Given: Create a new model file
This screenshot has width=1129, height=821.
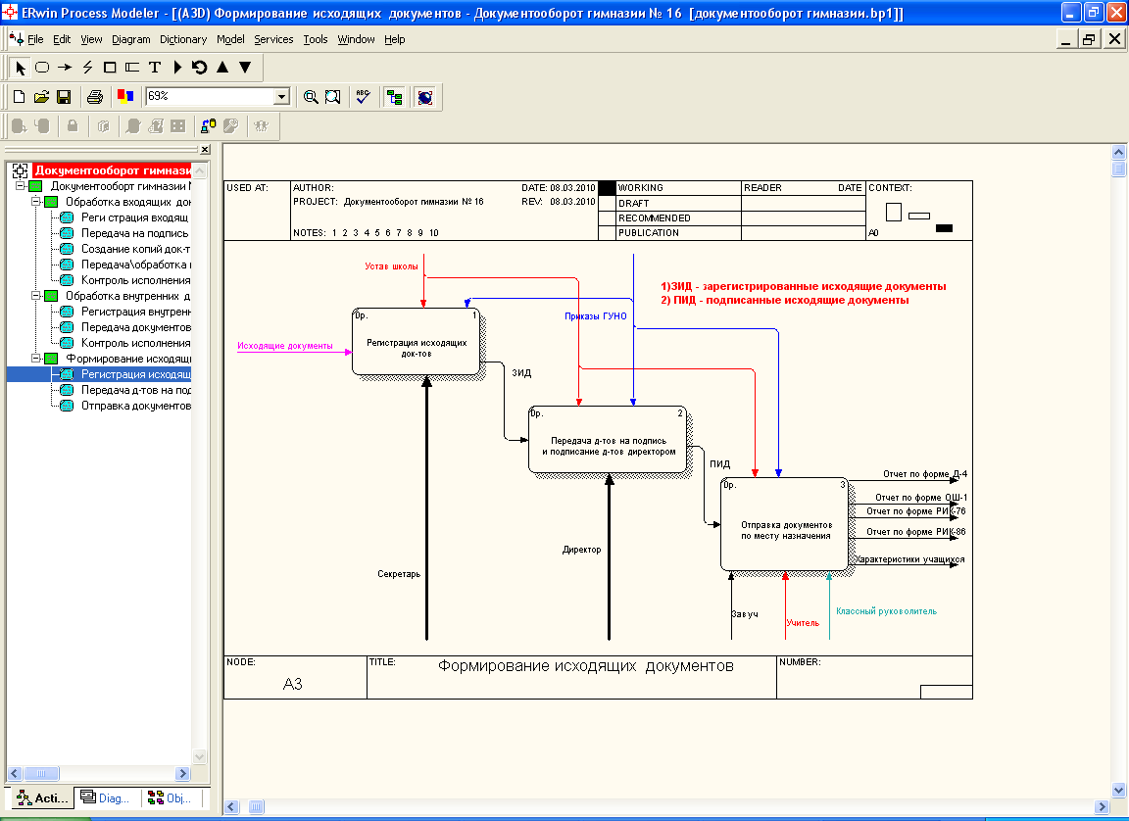Looking at the screenshot, I should pos(20,96).
